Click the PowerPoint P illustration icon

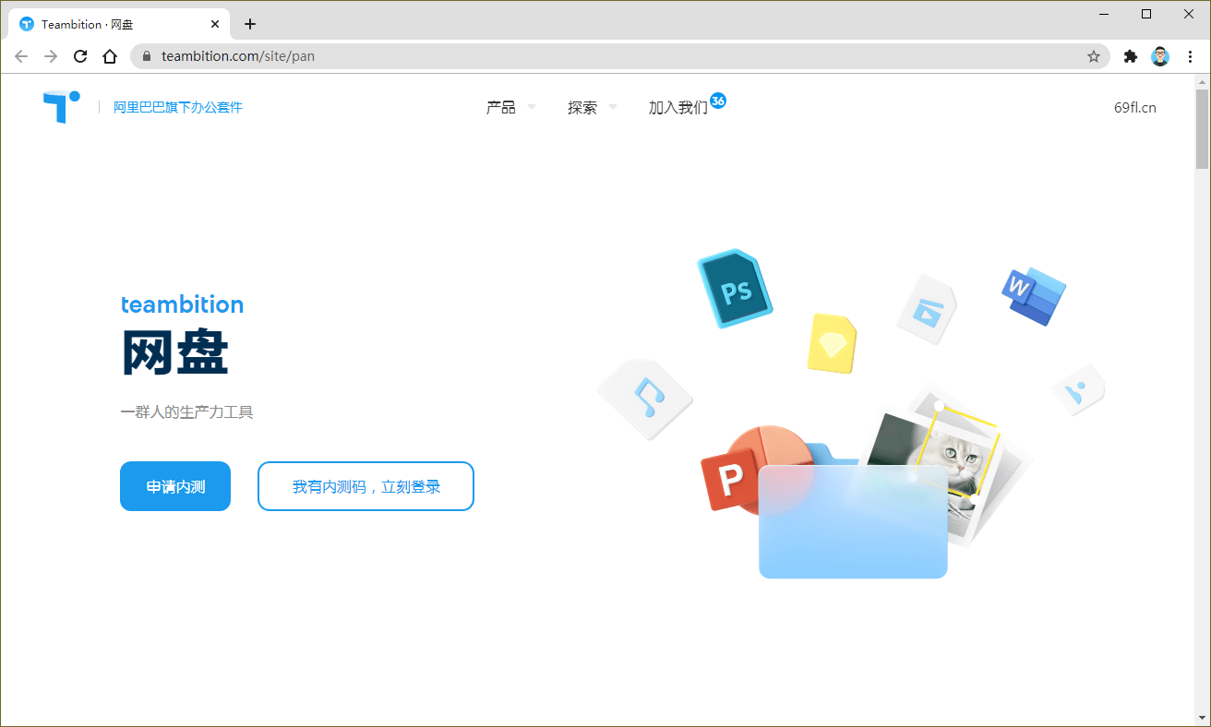pos(732,479)
